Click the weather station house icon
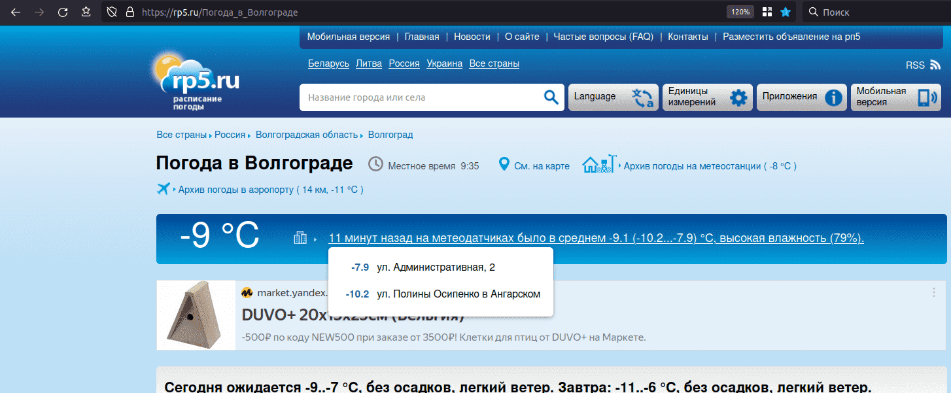 click(x=600, y=163)
